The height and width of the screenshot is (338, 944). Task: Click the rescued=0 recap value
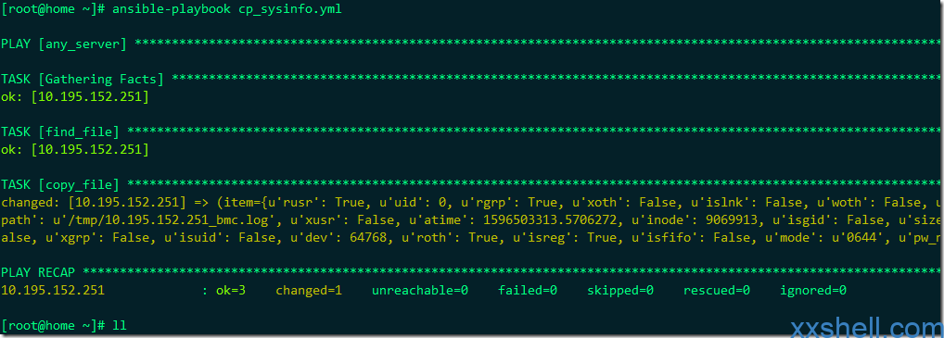click(717, 291)
